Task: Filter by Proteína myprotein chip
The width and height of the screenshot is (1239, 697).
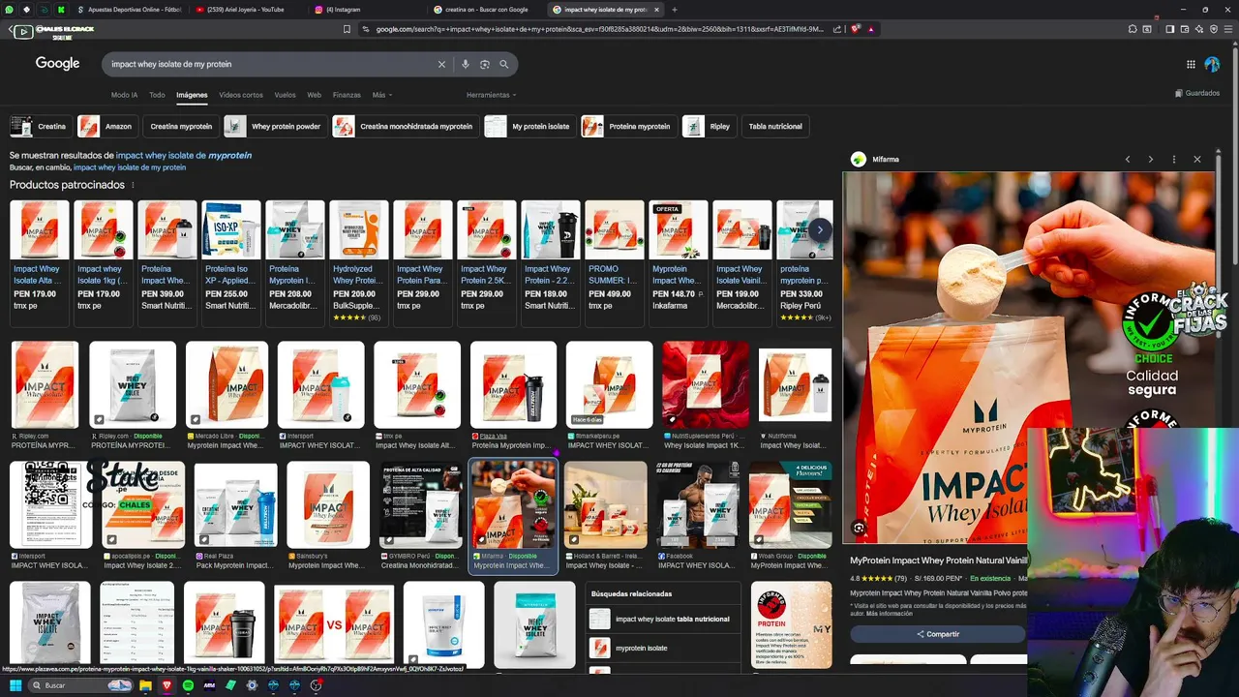Action: (628, 126)
